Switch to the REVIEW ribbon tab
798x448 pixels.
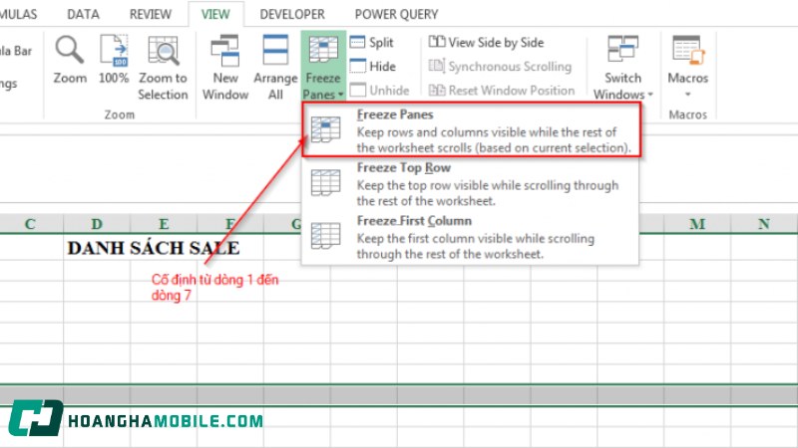(x=151, y=14)
